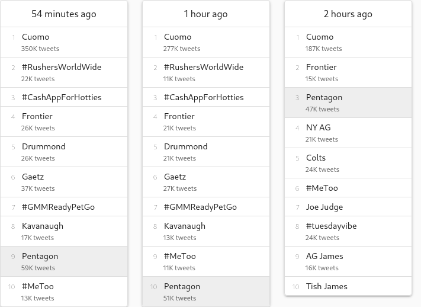Select #tuesdayvibe trend entry
The image size is (421, 307).
pos(348,231)
